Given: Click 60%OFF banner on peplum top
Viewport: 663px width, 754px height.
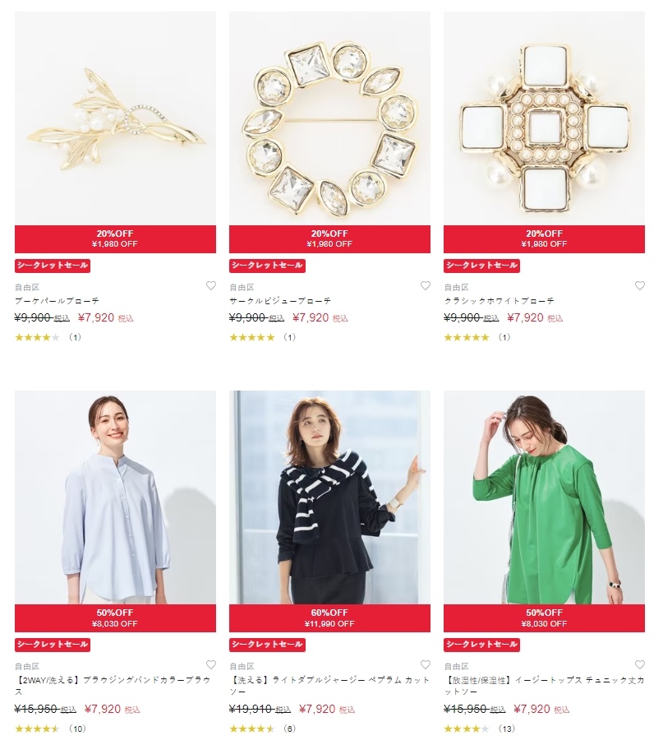Looking at the screenshot, I should tap(329, 618).
